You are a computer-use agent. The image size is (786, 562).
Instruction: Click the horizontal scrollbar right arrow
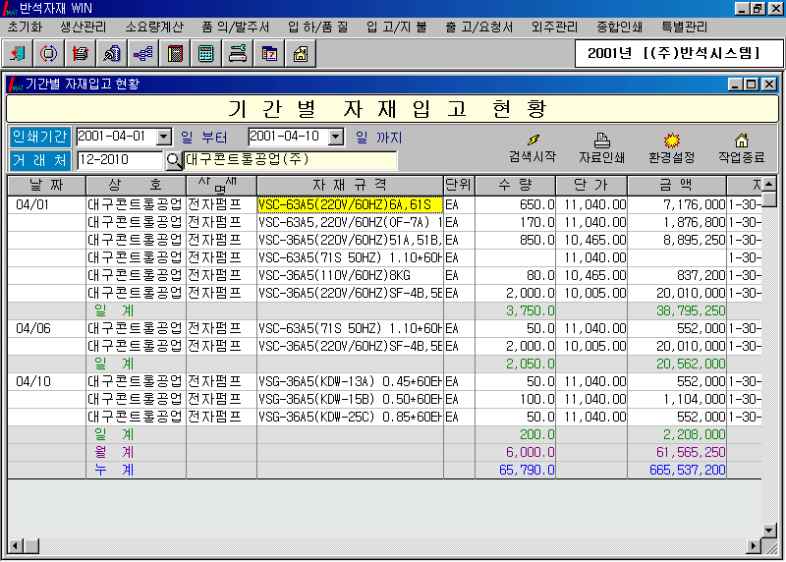pyautogui.click(x=756, y=545)
